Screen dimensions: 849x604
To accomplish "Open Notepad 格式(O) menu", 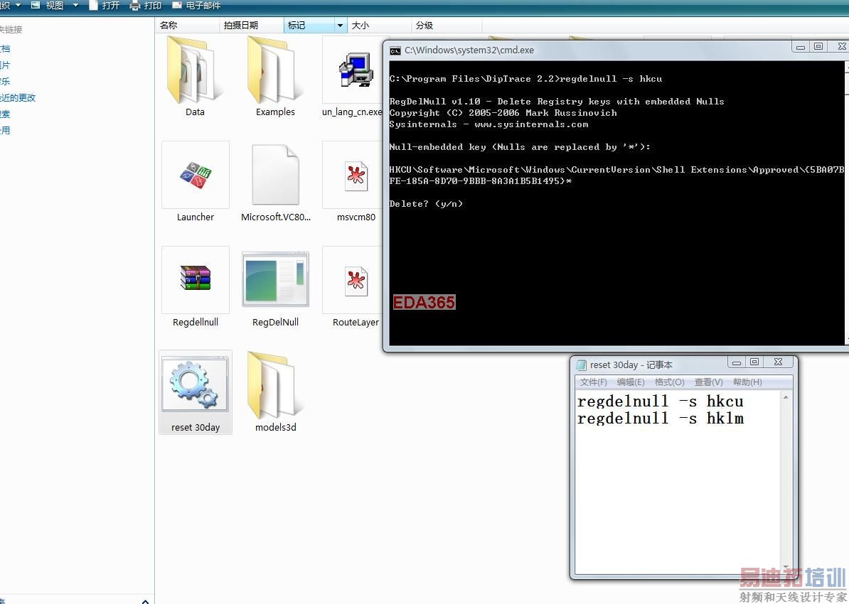I will click(669, 382).
